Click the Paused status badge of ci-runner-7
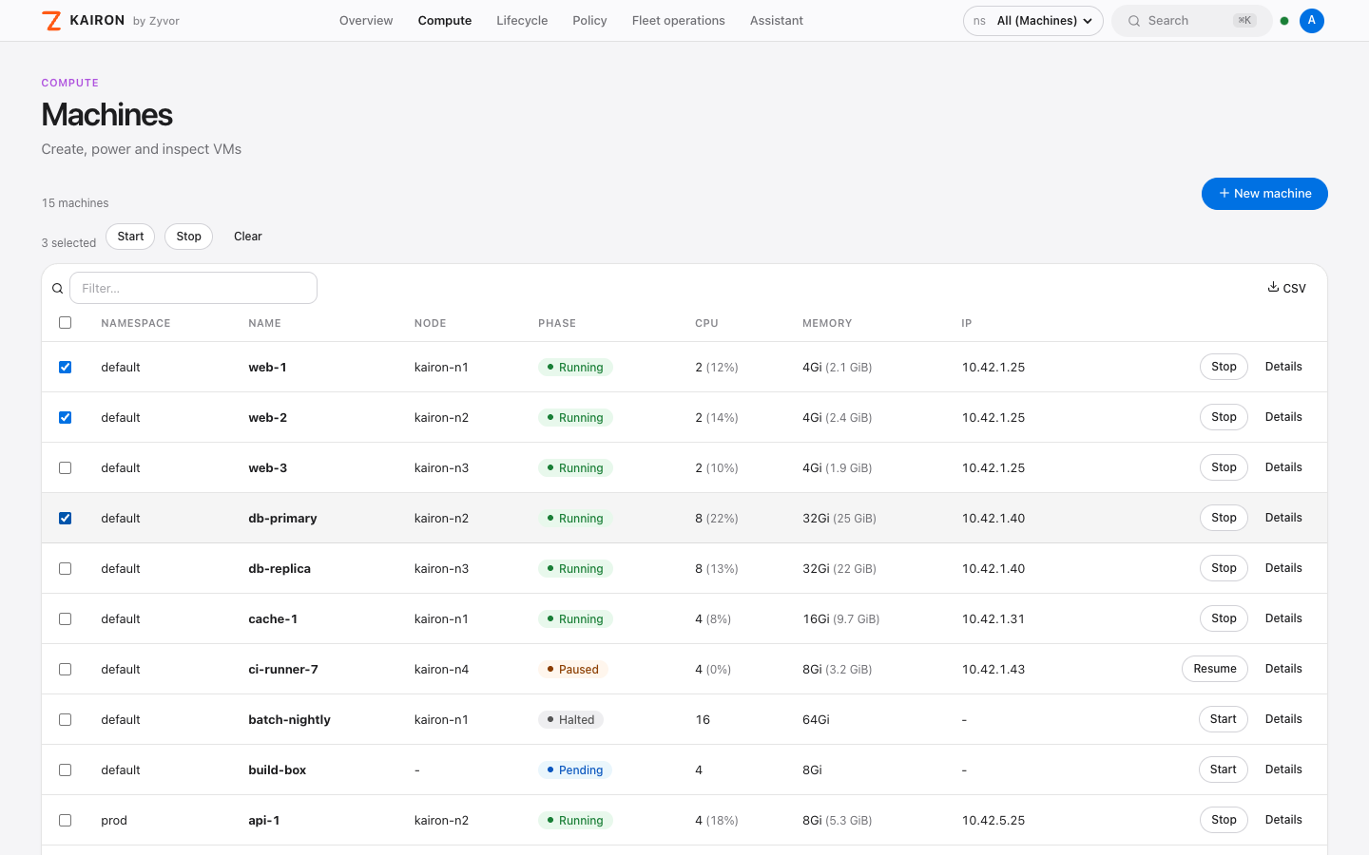 pos(572,669)
